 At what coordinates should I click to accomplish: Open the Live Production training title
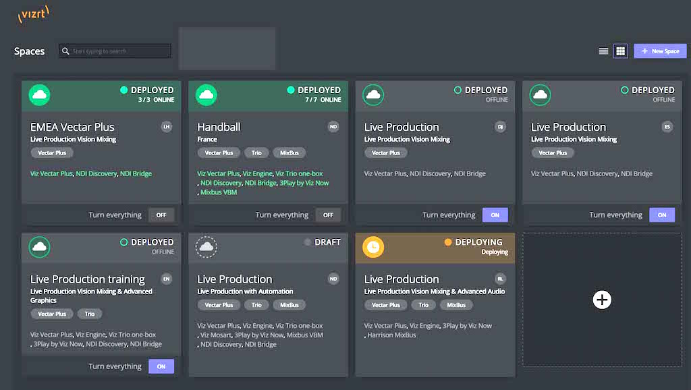pos(87,279)
